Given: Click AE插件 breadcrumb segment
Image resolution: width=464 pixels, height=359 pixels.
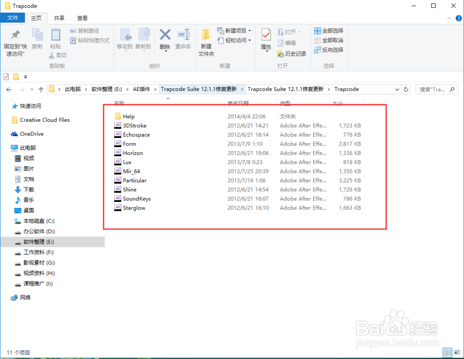Looking at the screenshot, I should pyautogui.click(x=141, y=89).
